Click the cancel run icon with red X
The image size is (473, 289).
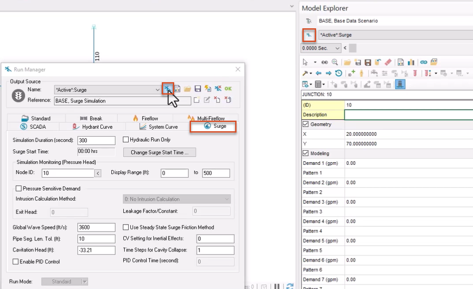tap(218, 88)
